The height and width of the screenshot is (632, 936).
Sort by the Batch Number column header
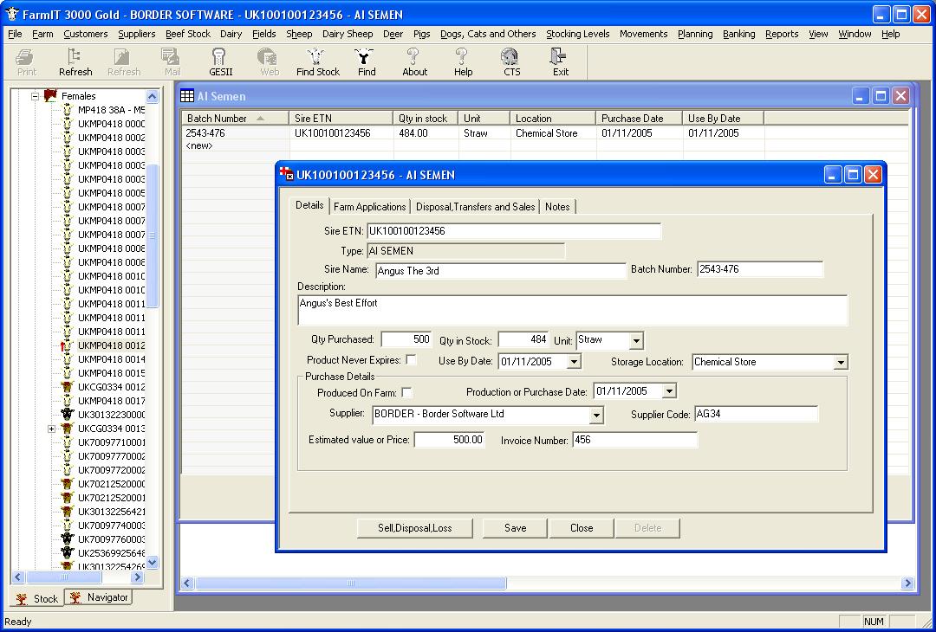tap(235, 118)
